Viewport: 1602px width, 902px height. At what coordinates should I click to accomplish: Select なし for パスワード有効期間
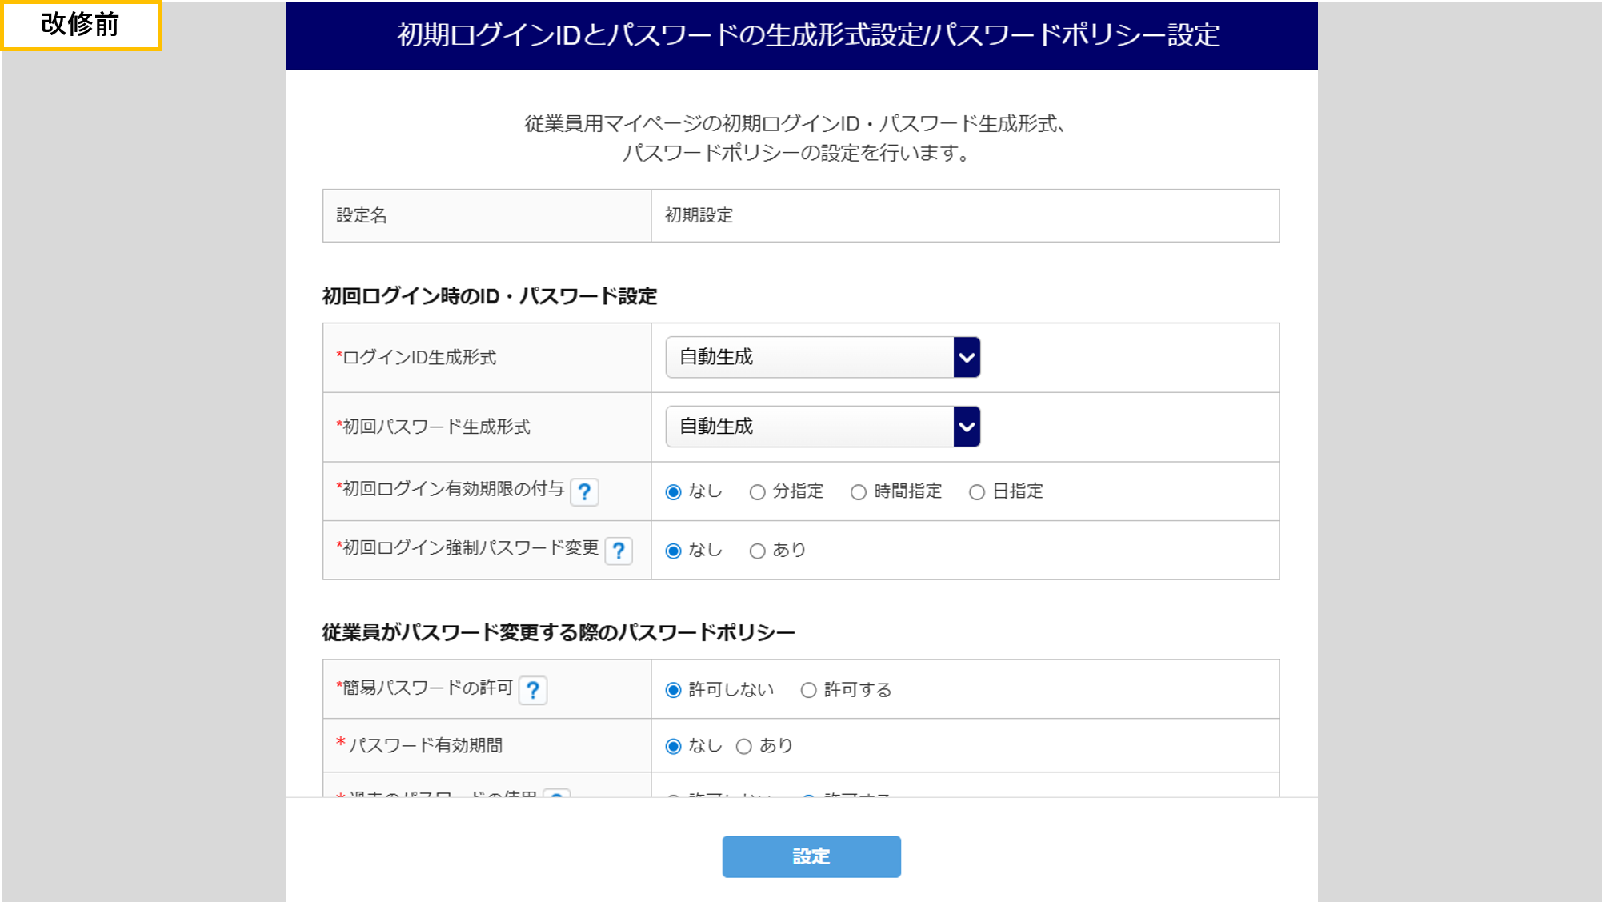(674, 746)
